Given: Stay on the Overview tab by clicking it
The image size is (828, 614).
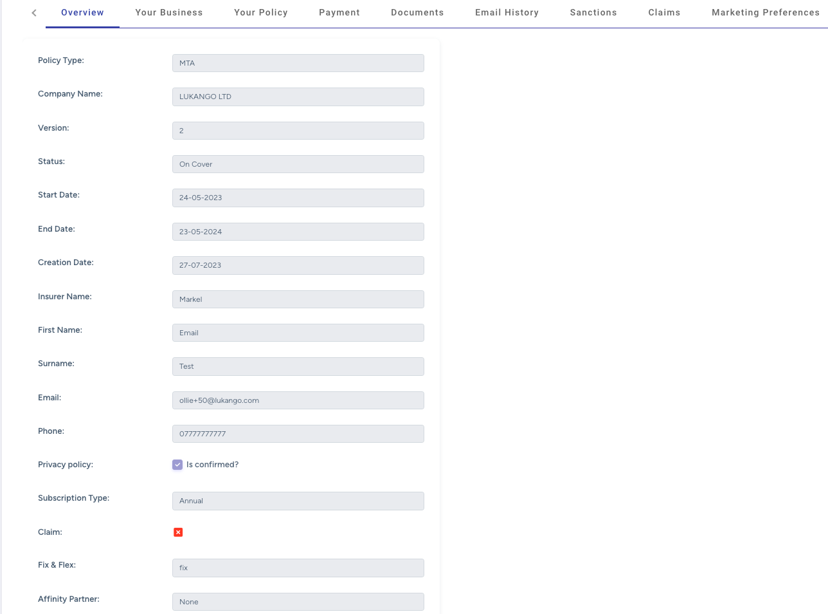Looking at the screenshot, I should coord(82,12).
